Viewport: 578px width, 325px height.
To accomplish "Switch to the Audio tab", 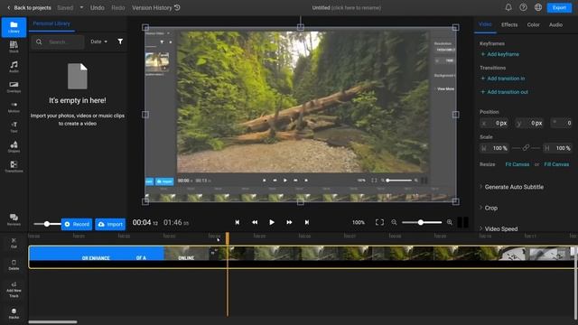I will pyautogui.click(x=555, y=24).
